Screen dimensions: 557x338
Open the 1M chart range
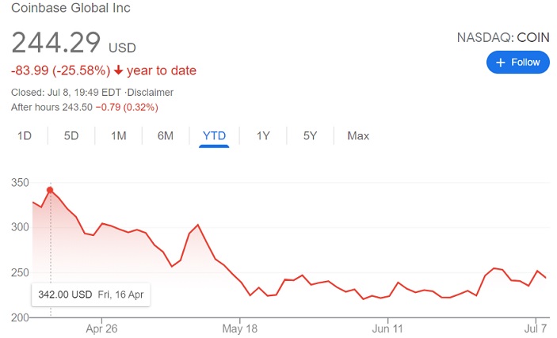[x=118, y=135]
